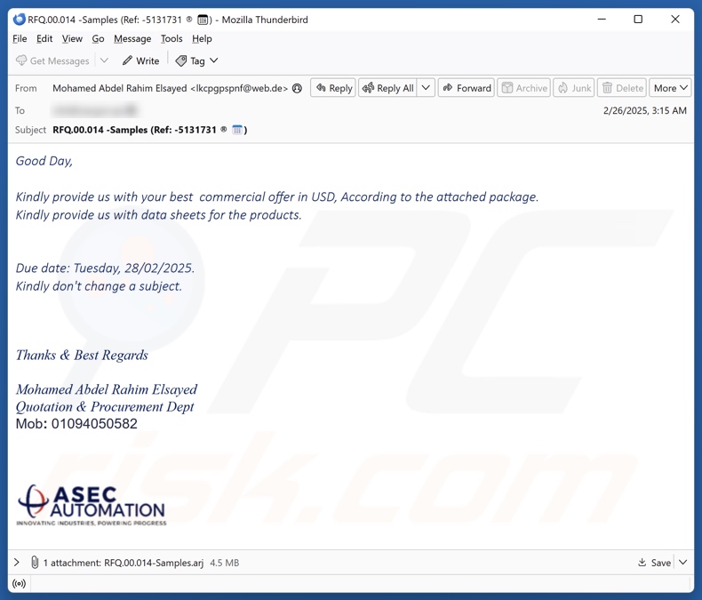This screenshot has width=702, height=600.
Task: Open the File menu
Action: tap(20, 38)
